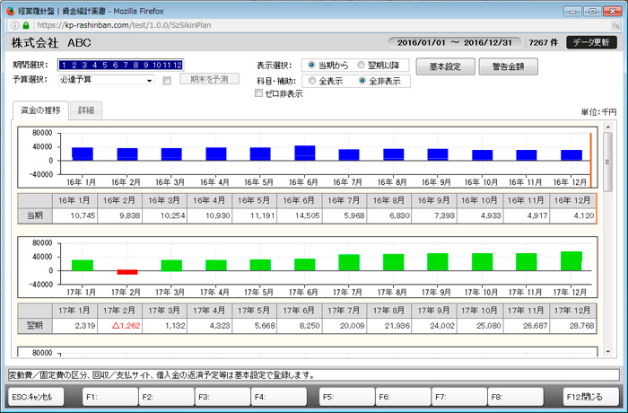The image size is (628, 413).
Task: Switch to the 詳細 tab
Action: click(88, 110)
